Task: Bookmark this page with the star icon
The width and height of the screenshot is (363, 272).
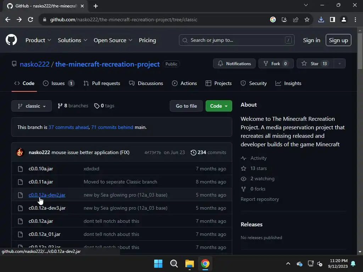Action: point(307,20)
